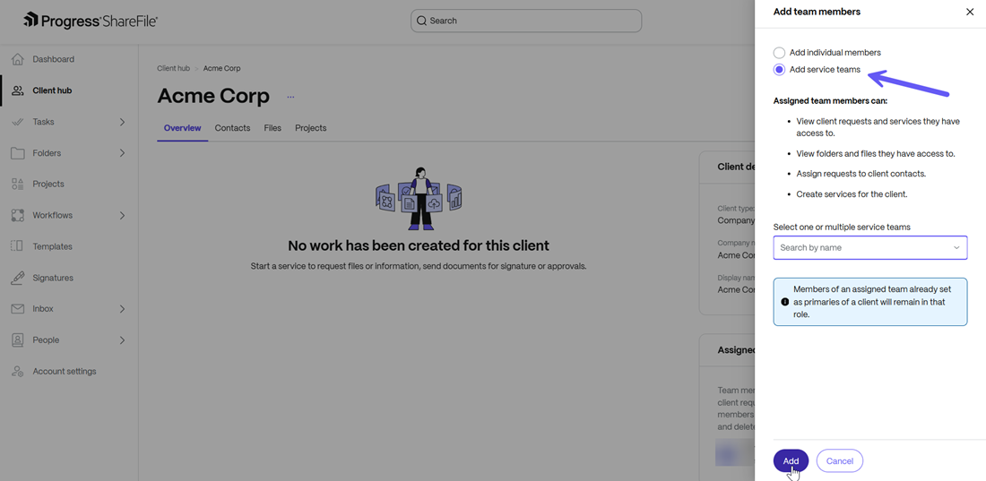
Task: Expand the Inbox submenu chevron
Action: coord(122,309)
